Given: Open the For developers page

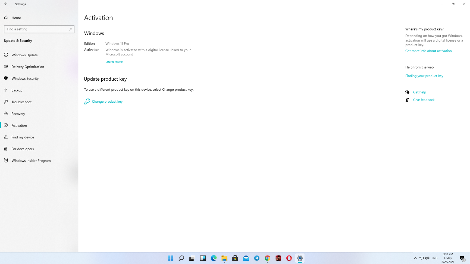Looking at the screenshot, I should 23,149.
